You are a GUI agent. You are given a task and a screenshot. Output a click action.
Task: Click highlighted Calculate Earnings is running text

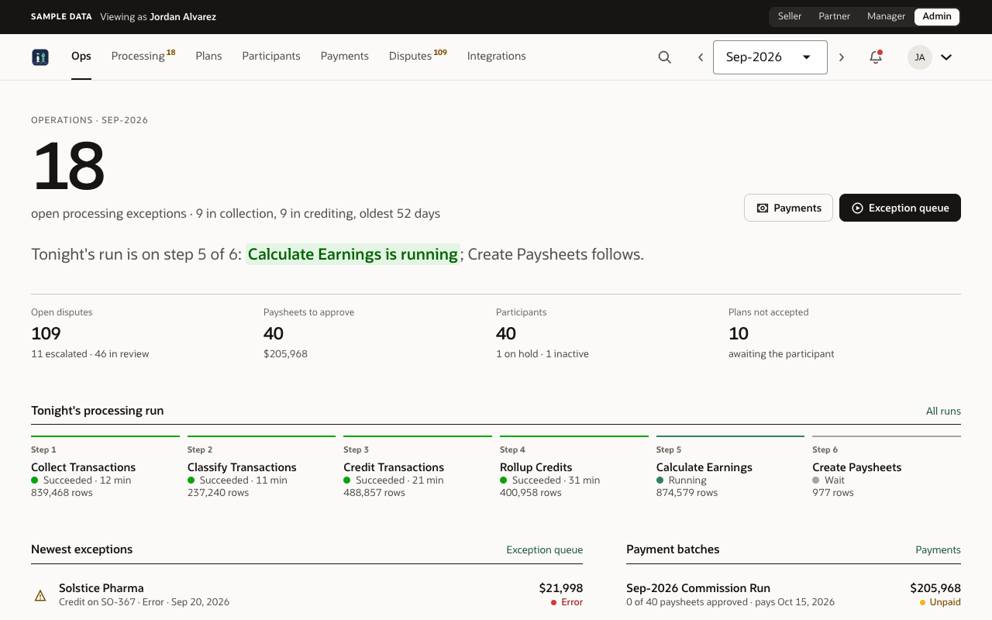pos(353,254)
